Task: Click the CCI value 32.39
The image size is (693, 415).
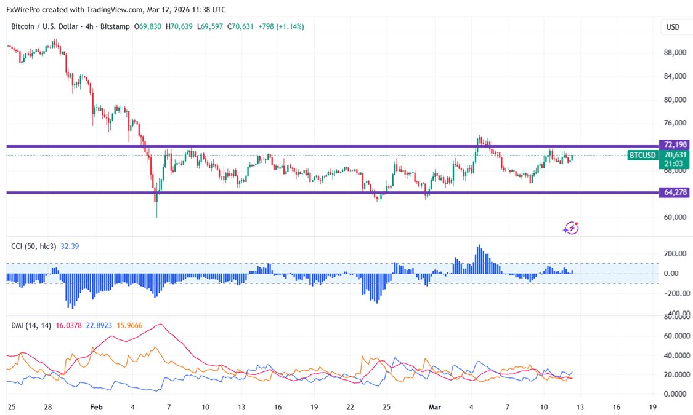Action: 70,246
